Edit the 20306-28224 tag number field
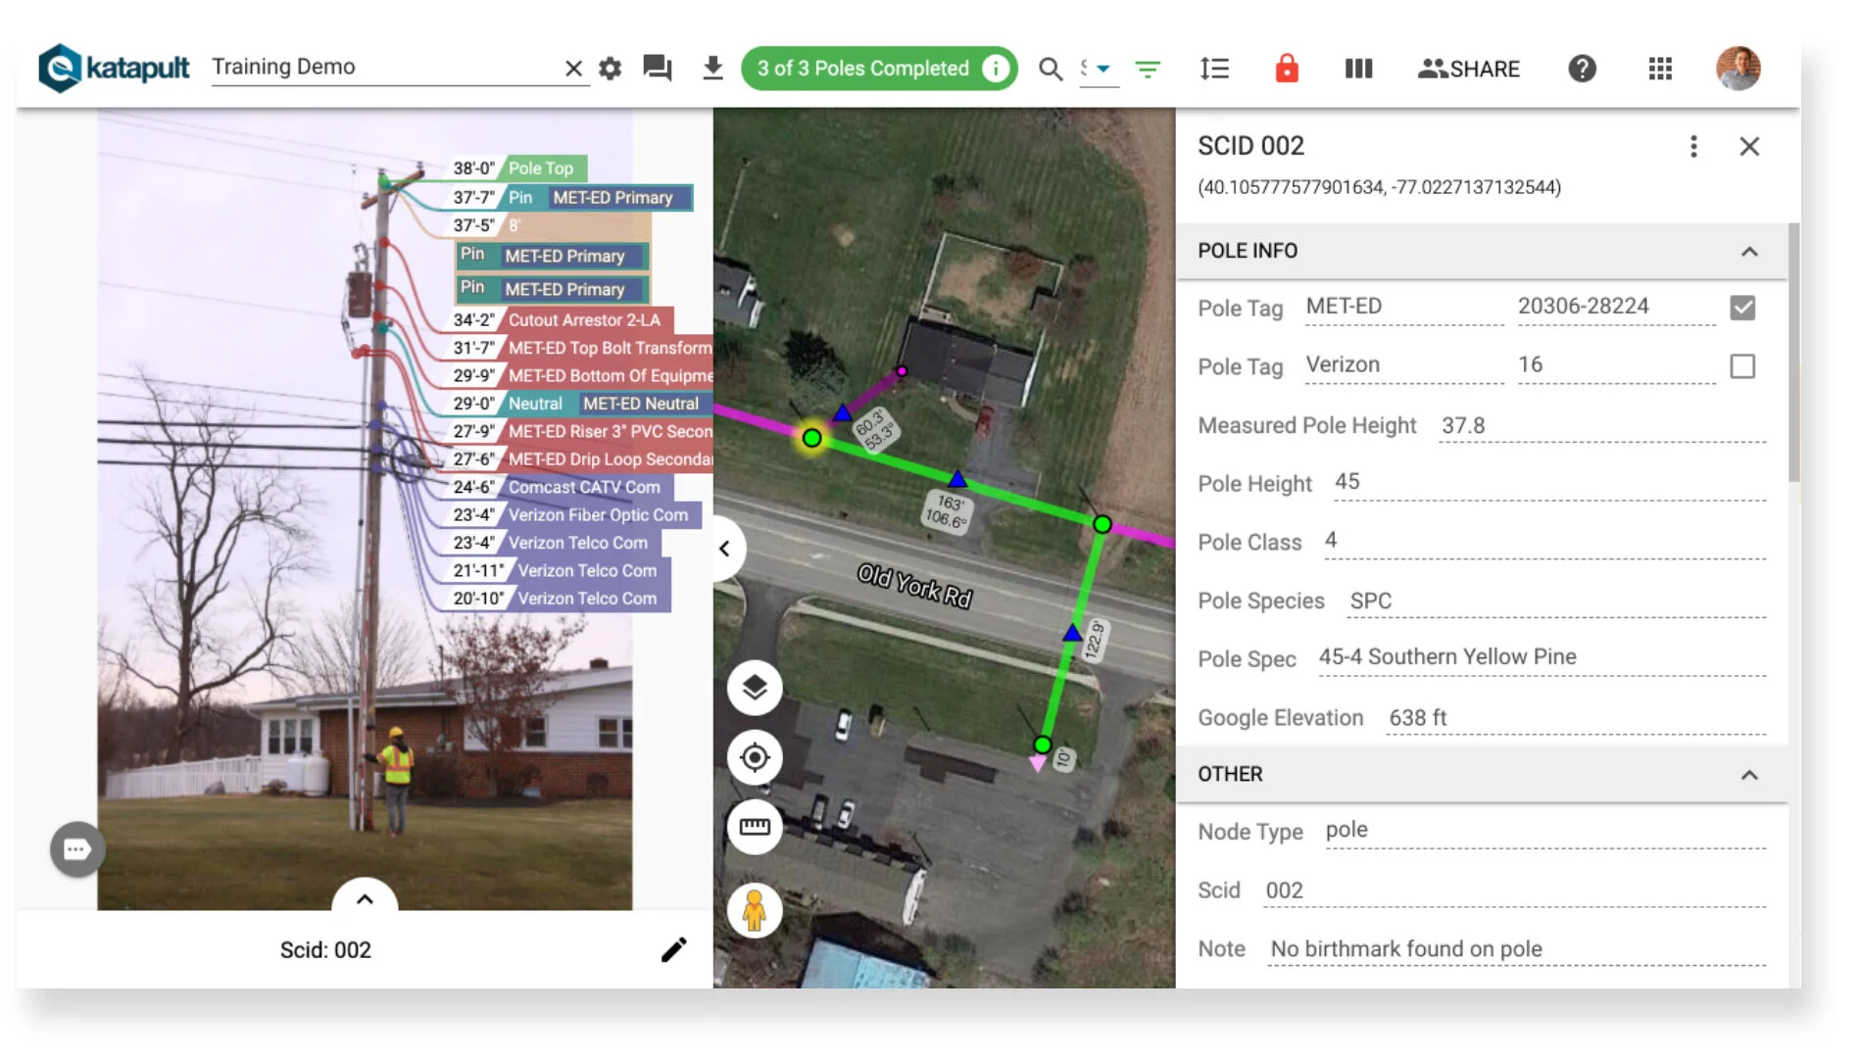This screenshot has width=1862, height=1058. pyautogui.click(x=1616, y=308)
